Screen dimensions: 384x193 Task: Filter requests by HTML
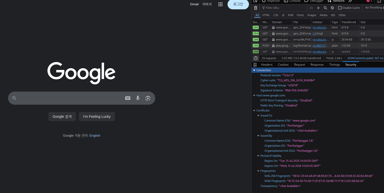[266, 15]
